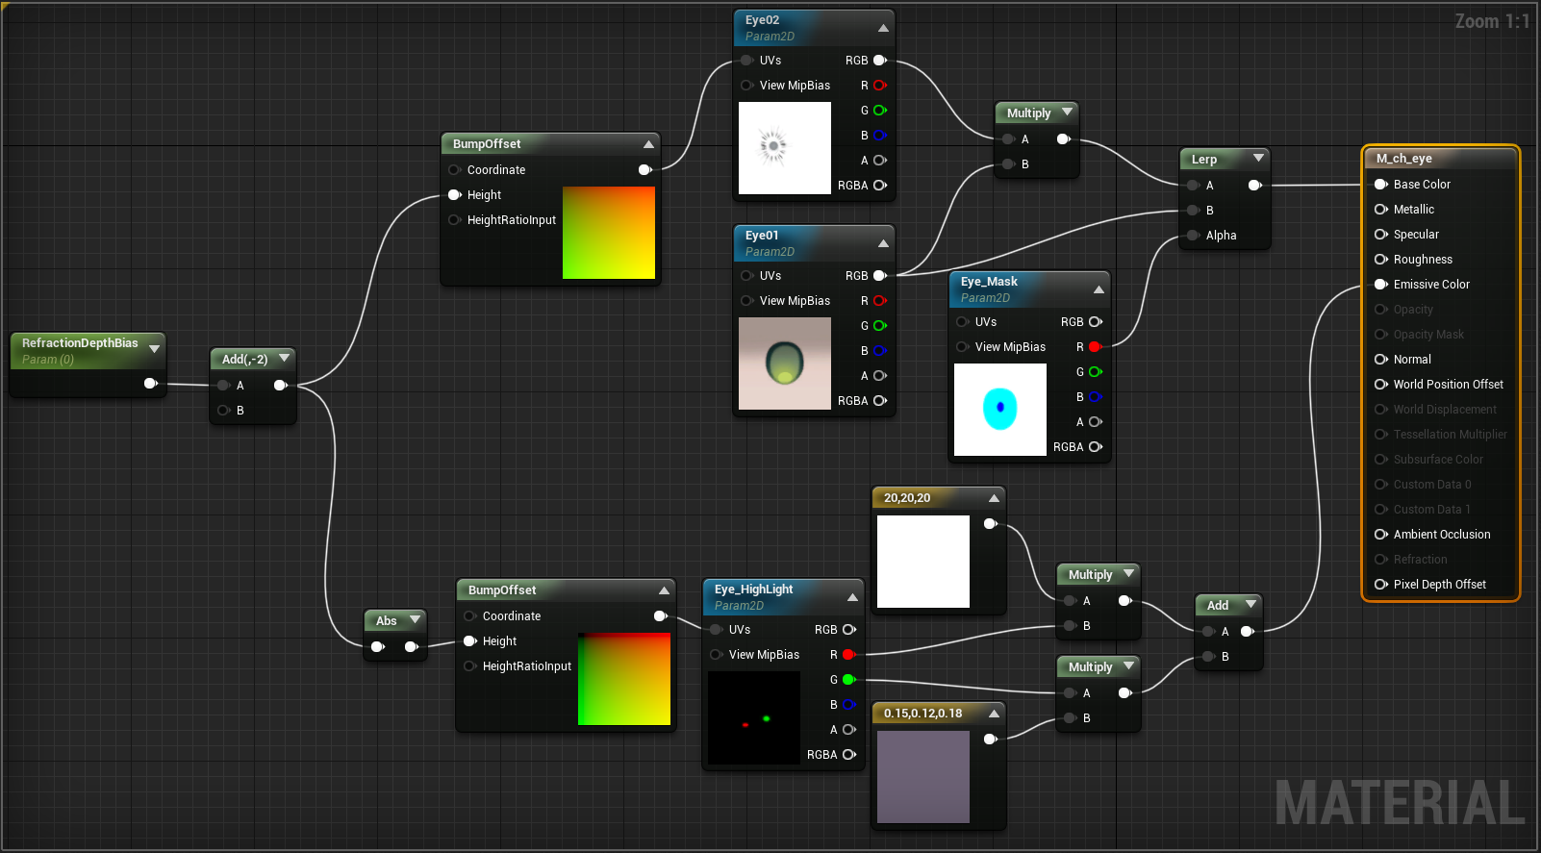Click Eye_Mask red R output pin
The height and width of the screenshot is (853, 1541).
point(1095,347)
